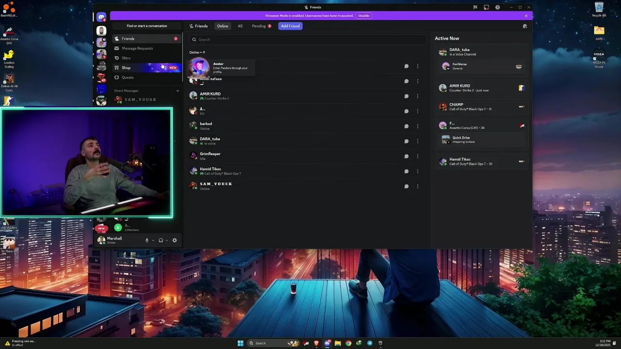Open Windows Start button
621x349 pixels.
(x=240, y=343)
